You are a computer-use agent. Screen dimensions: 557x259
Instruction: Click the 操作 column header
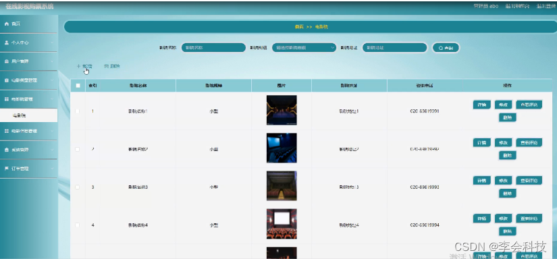508,86
